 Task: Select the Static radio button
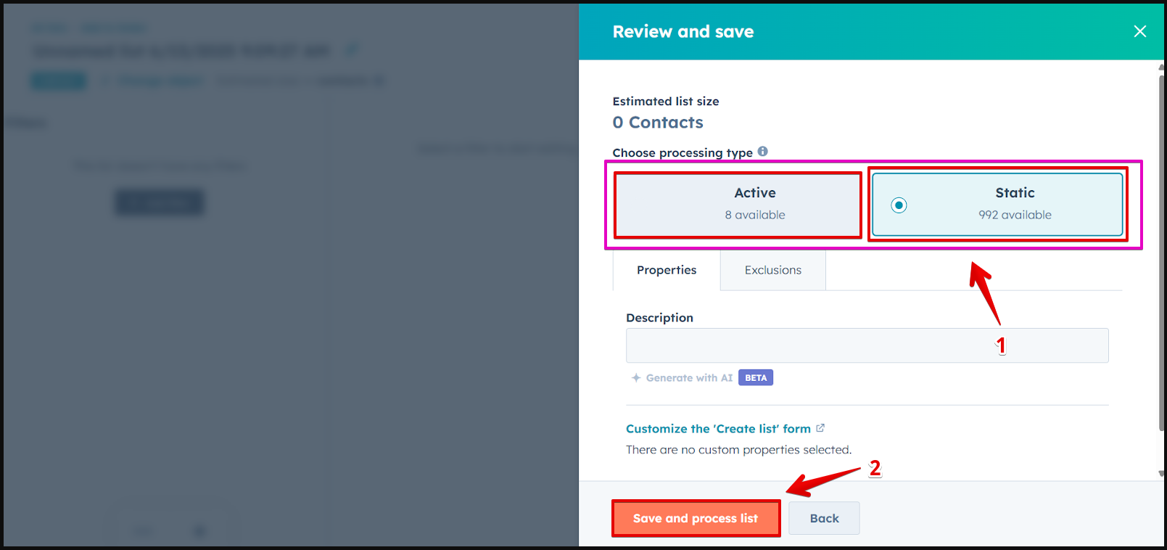(899, 205)
